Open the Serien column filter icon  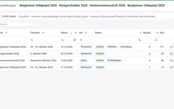157,33
